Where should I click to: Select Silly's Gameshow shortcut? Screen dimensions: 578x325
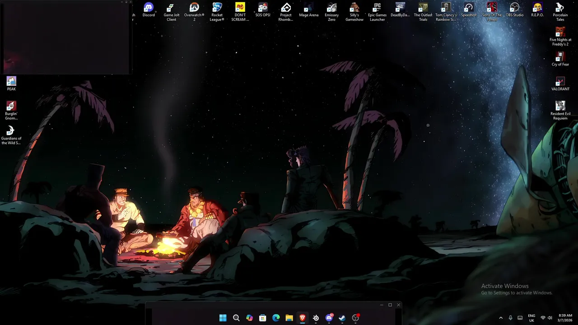[354, 12]
